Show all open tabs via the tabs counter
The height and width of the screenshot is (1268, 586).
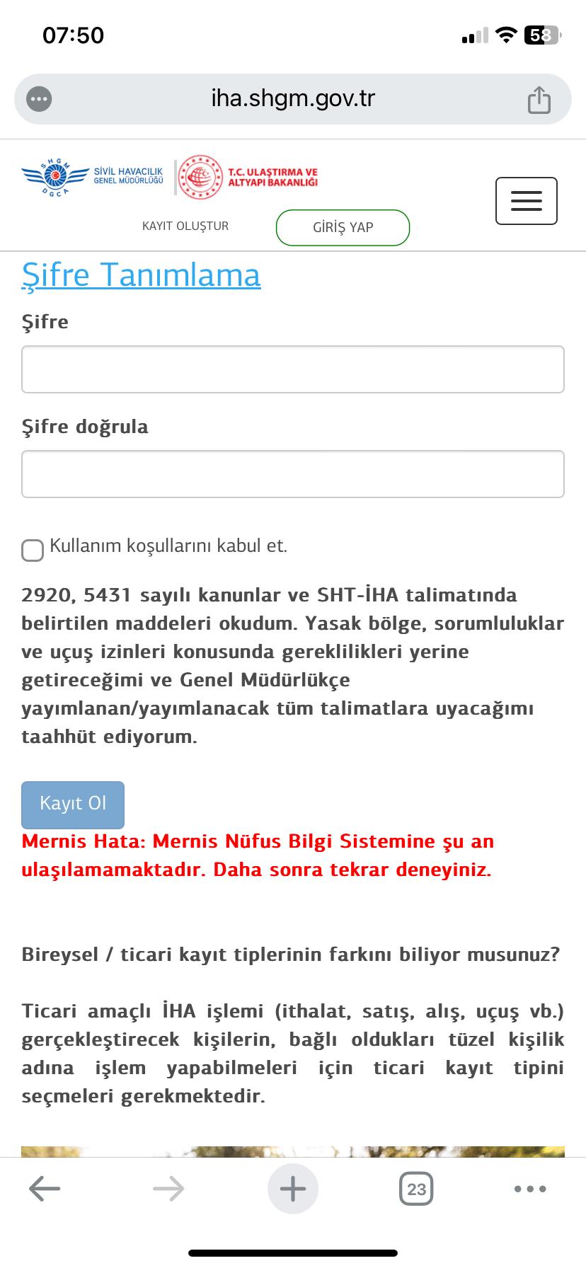click(416, 1188)
